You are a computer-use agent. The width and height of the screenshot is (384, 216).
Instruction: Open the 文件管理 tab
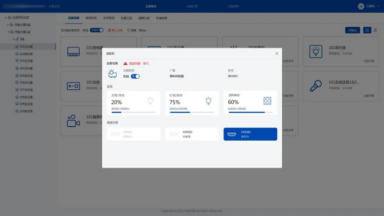click(109, 18)
